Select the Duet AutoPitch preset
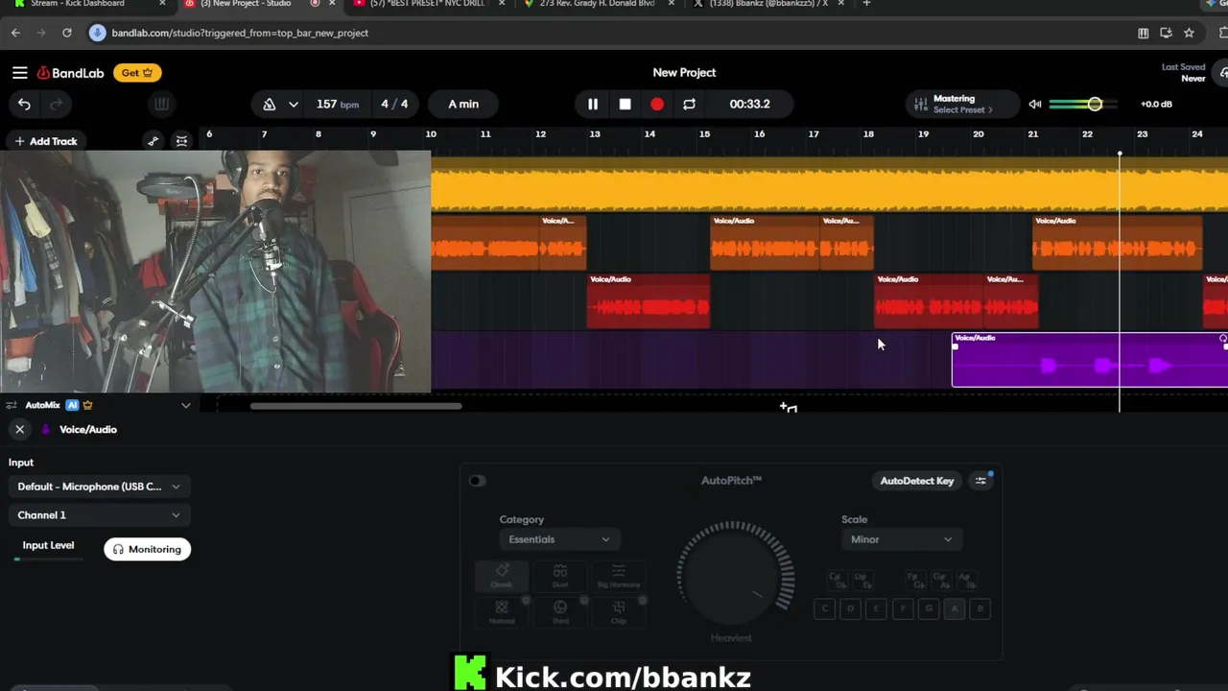Image resolution: width=1228 pixels, height=691 pixels. pos(560,576)
